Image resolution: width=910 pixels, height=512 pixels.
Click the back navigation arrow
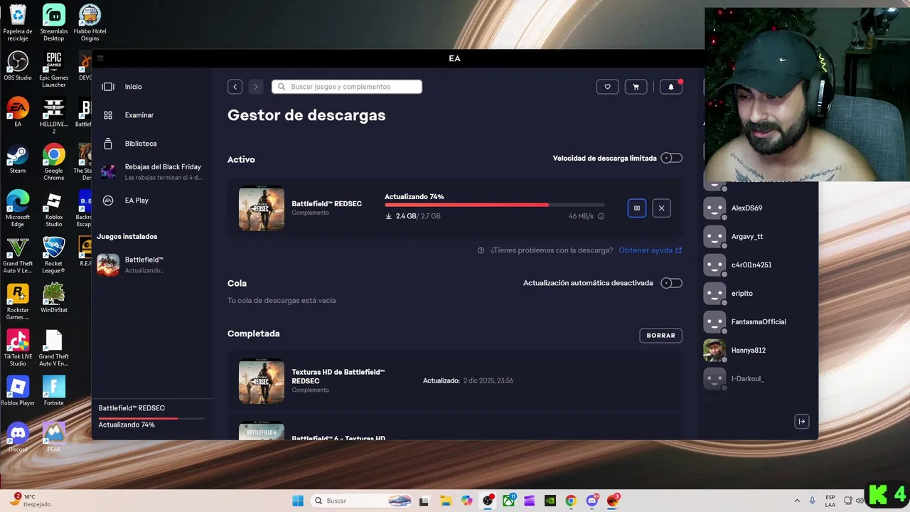click(235, 87)
